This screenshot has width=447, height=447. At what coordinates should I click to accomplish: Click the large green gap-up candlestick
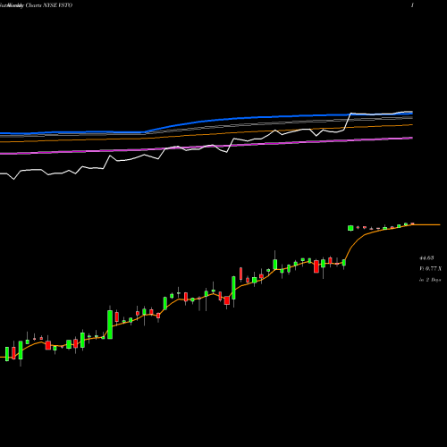350,228
